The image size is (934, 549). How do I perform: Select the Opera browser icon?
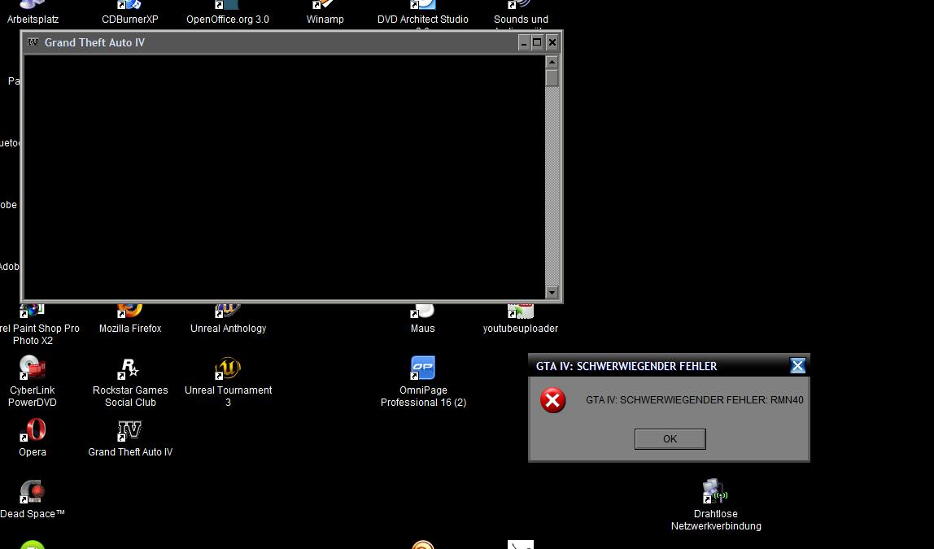click(33, 437)
